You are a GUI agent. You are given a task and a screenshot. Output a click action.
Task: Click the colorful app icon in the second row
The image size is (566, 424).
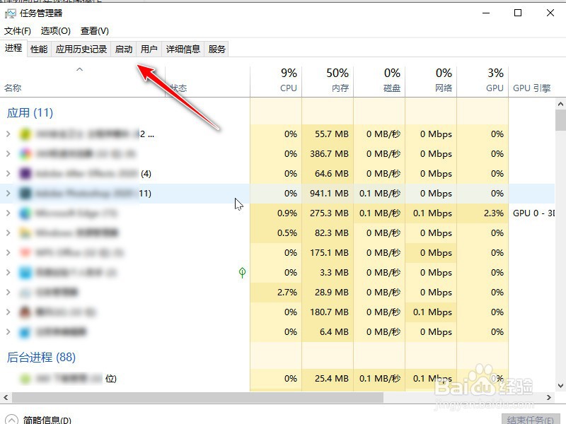coord(23,153)
